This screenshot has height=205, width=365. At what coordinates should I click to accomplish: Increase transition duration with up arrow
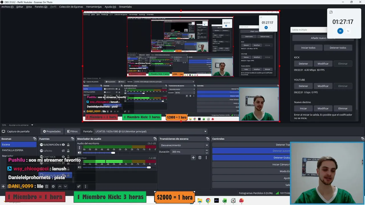coord(207,150)
